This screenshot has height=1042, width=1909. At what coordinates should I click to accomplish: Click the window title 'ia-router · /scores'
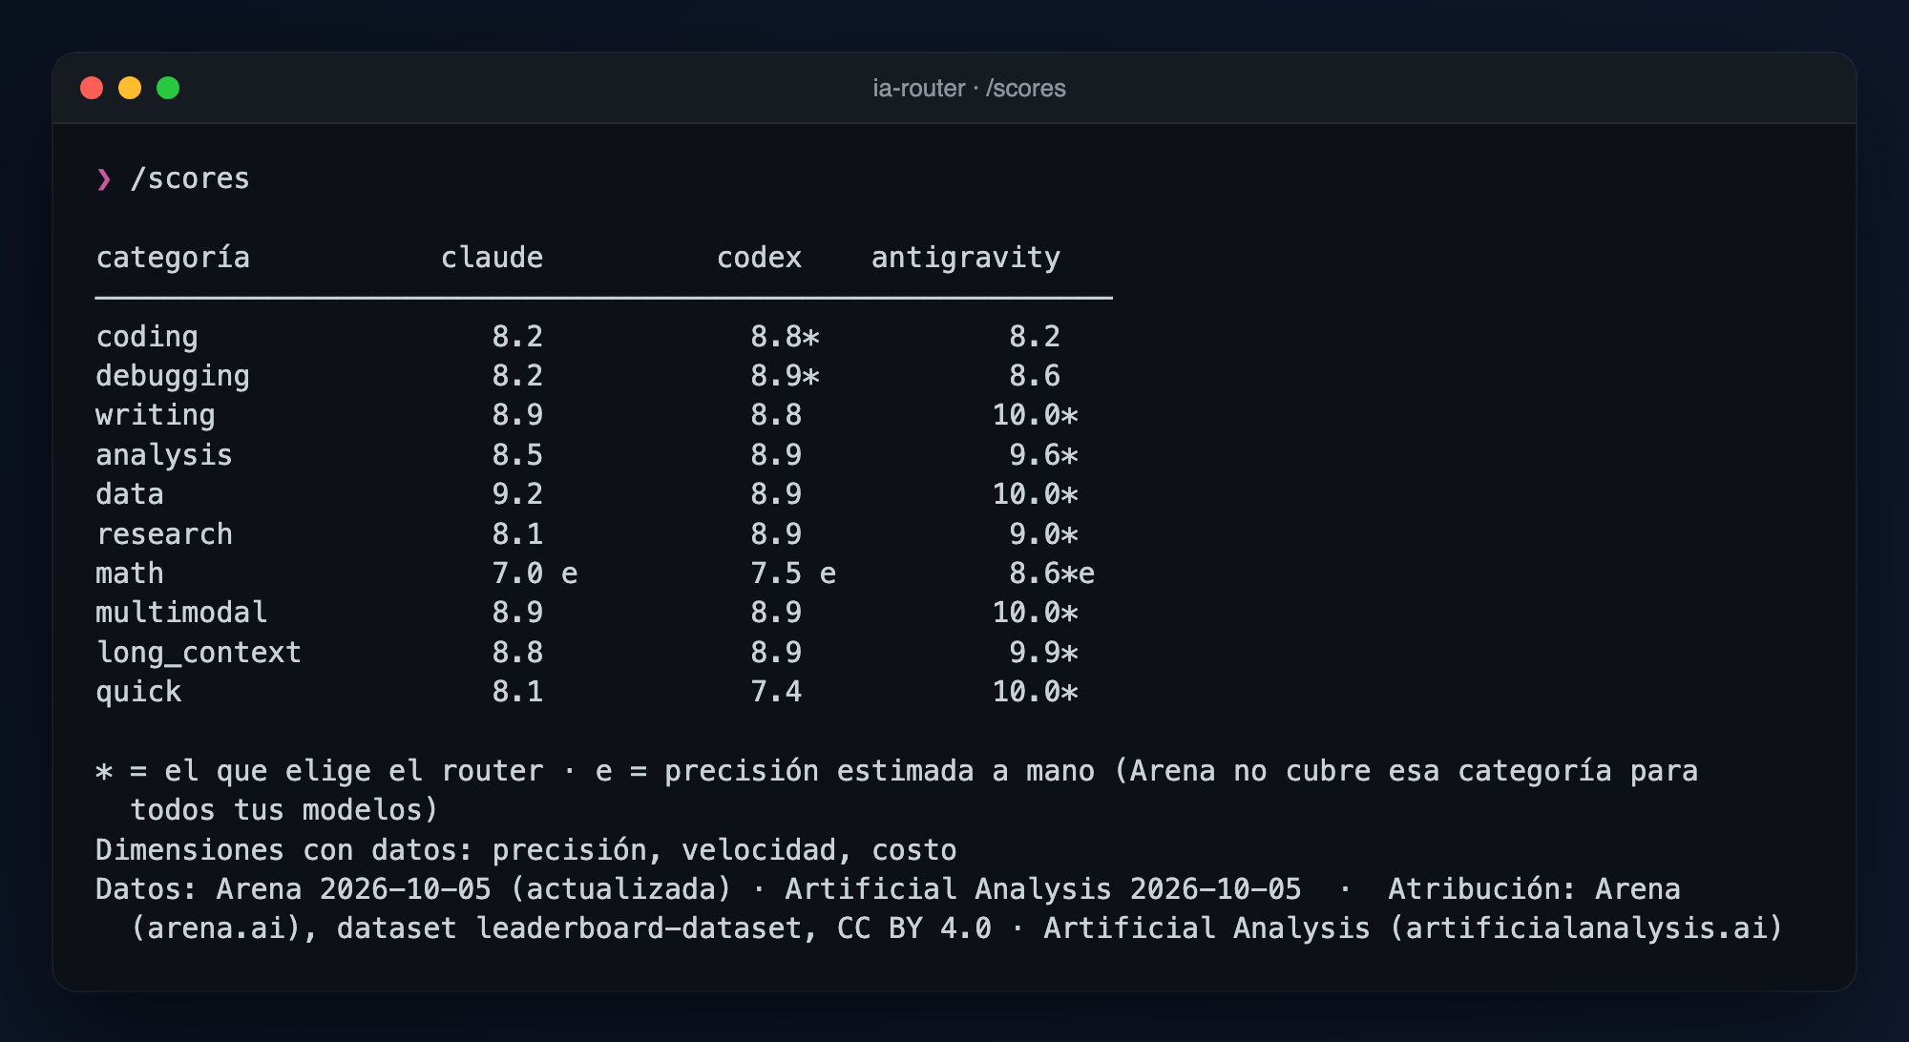click(969, 88)
